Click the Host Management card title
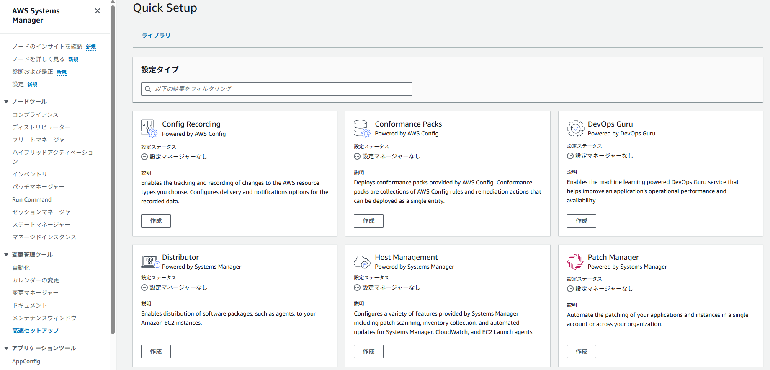The width and height of the screenshot is (770, 370). click(406, 257)
